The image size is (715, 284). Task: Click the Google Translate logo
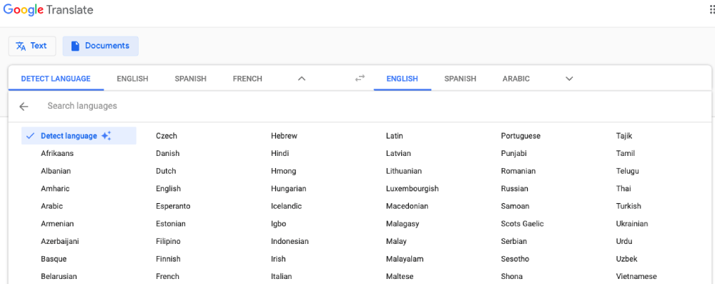pos(49,9)
